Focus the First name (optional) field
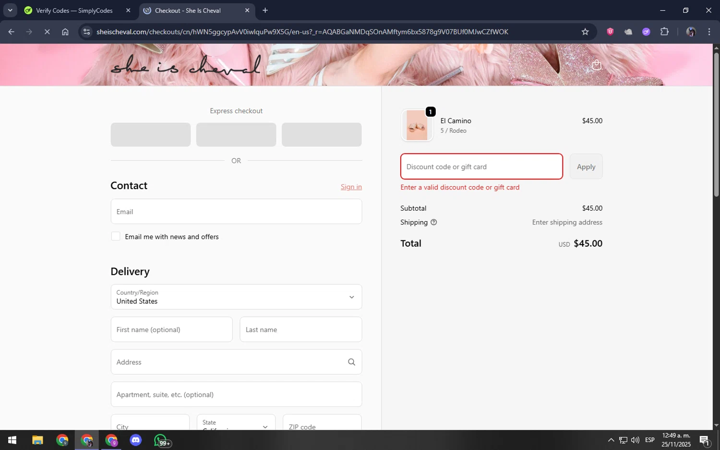The image size is (720, 450). pos(172,330)
